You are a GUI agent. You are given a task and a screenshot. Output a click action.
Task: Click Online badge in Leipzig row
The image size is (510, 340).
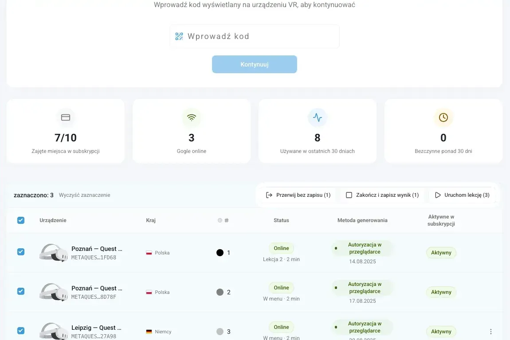point(281,327)
